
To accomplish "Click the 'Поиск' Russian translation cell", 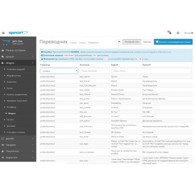I will (145, 77).
